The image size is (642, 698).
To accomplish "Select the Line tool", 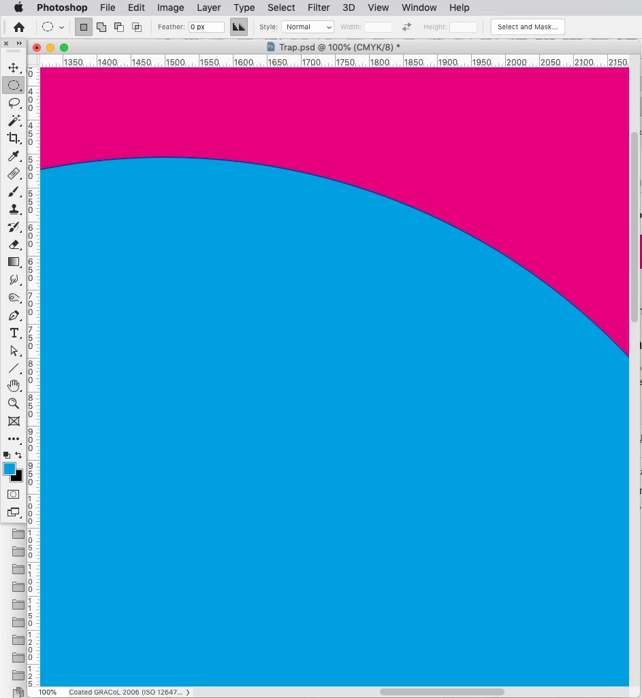I will click(14, 368).
